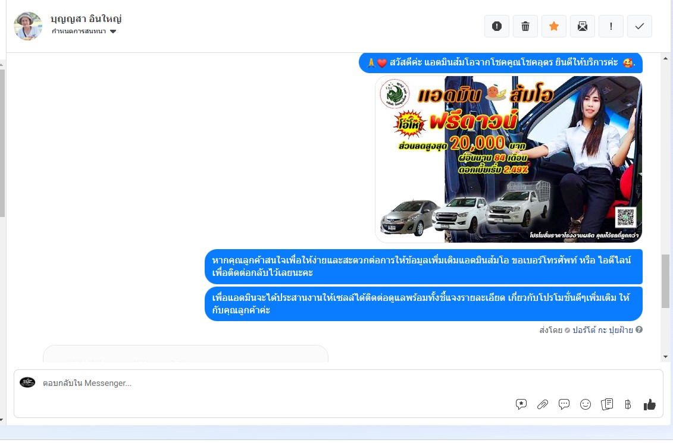Click the chat scrollbar down arrow
The height and width of the screenshot is (443, 673).
coord(665,357)
